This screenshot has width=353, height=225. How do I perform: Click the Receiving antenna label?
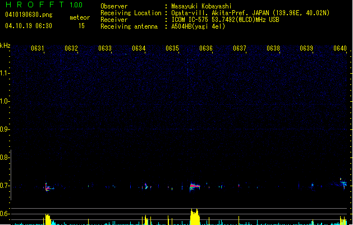(x=129, y=26)
